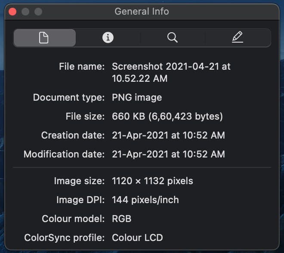
Task: Click the Colour LCD profile value
Action: point(137,238)
